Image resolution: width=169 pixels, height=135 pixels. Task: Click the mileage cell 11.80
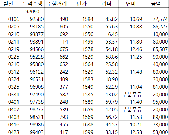point(131,41)
